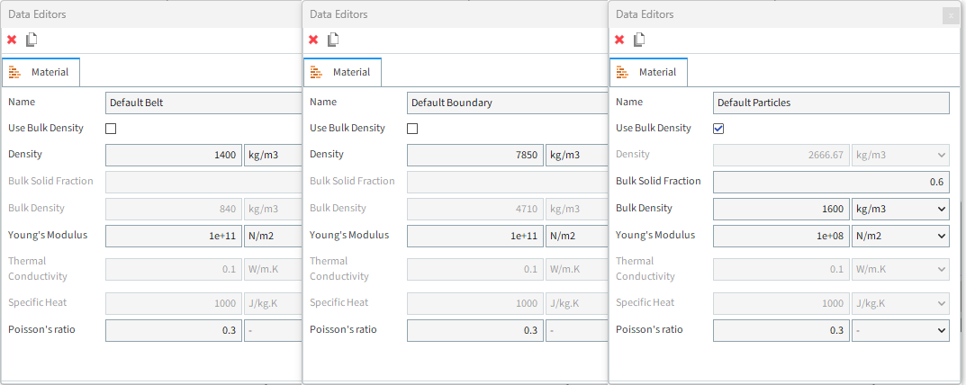Click copy icon in Default Boundary editor
Viewport: 966px width, 385px height.
click(333, 40)
